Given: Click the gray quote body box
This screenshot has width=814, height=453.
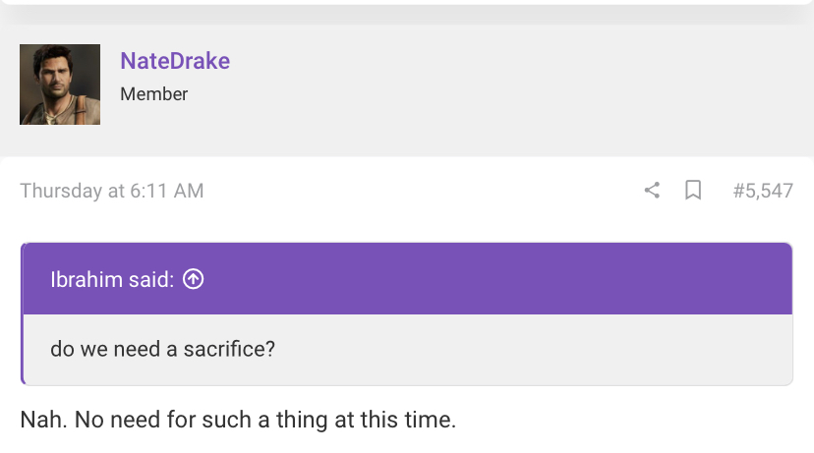Looking at the screenshot, I should coord(408,349).
